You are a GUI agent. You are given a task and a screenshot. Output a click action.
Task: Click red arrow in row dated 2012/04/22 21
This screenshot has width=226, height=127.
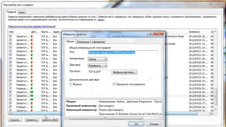pyautogui.click(x=32, y=74)
